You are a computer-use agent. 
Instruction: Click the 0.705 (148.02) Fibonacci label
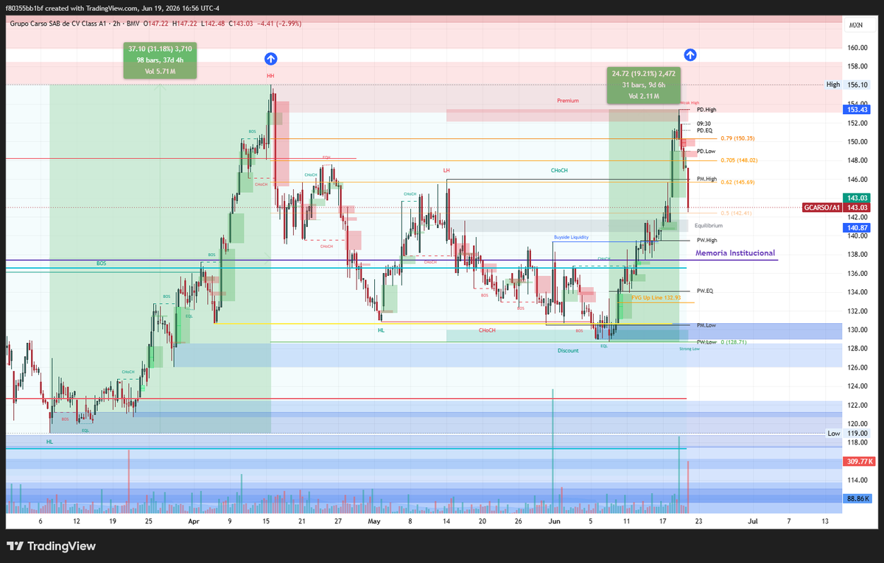(x=739, y=160)
